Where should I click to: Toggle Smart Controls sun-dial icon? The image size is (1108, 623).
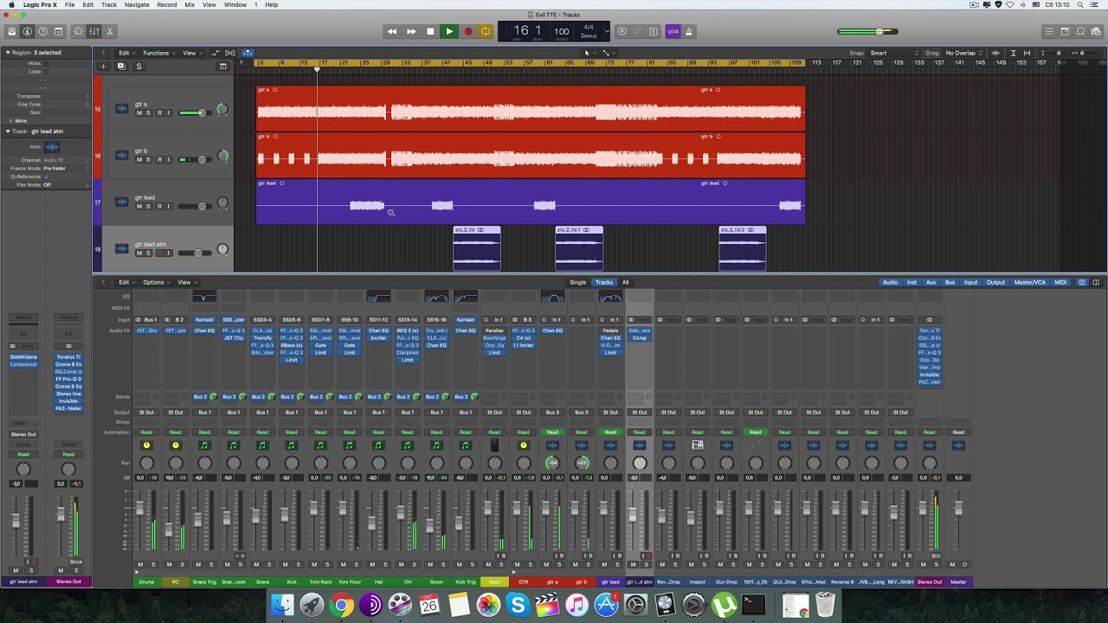pyautogui.click(x=79, y=32)
